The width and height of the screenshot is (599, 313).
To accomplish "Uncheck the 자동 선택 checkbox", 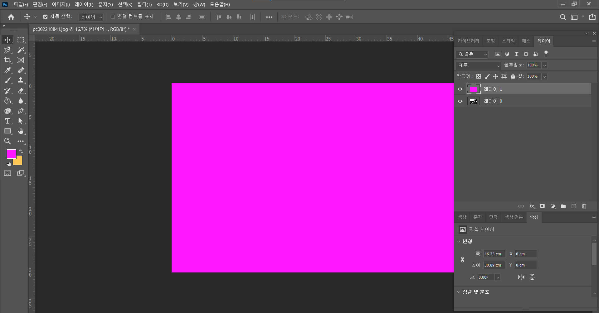I will point(46,17).
